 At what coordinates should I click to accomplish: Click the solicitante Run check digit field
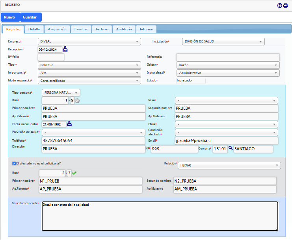coord(72,100)
